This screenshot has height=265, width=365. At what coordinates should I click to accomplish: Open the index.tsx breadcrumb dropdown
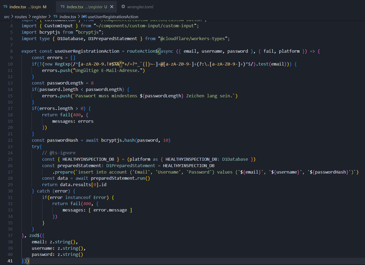tap(68, 17)
